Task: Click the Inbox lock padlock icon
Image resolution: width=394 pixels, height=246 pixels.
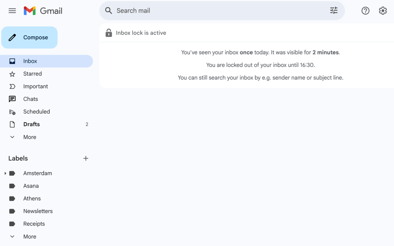Action: click(x=109, y=33)
